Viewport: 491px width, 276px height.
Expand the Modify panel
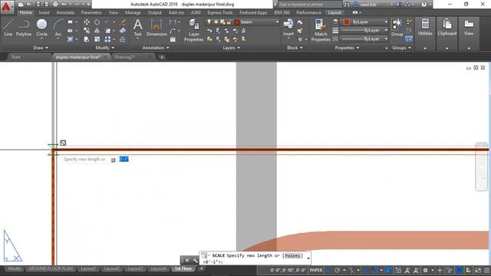click(105, 48)
